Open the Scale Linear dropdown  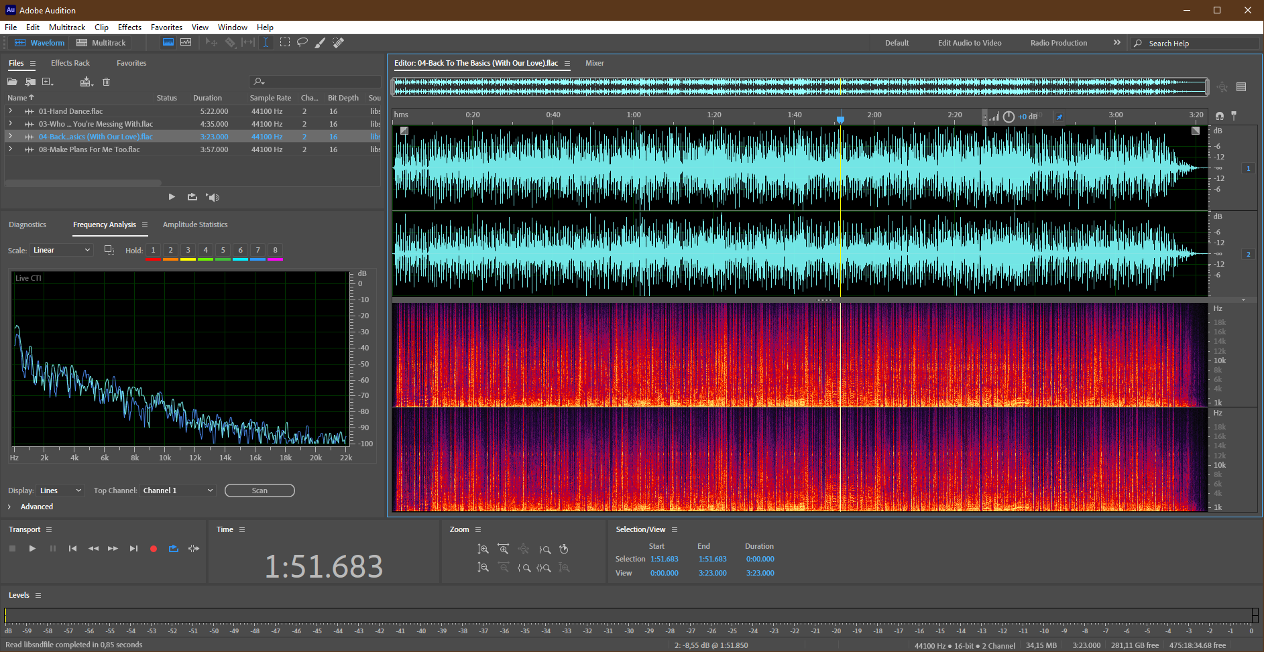[x=61, y=250]
